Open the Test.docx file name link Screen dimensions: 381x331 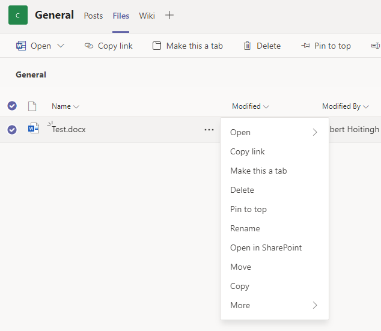[x=69, y=129]
